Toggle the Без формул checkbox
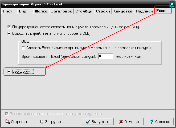Screen dimensions: 176x128 9,72
